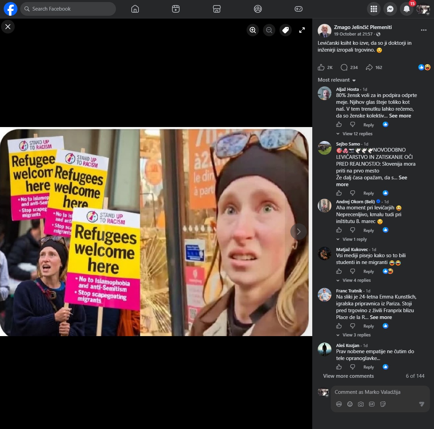Zoom in on the photo
Image resolution: width=434 pixels, height=429 pixels.
253,30
